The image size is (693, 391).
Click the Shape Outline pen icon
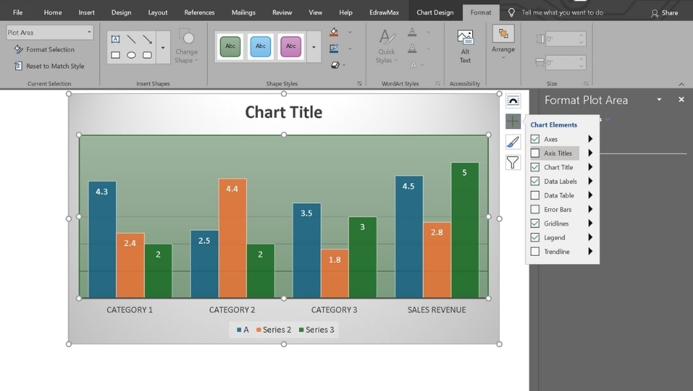[x=334, y=48]
